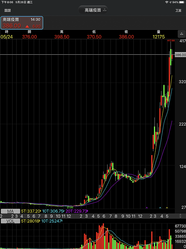Open the 高端疫苗 stock title dropdown
Viewport: 186px width, 249px height.
point(93,10)
